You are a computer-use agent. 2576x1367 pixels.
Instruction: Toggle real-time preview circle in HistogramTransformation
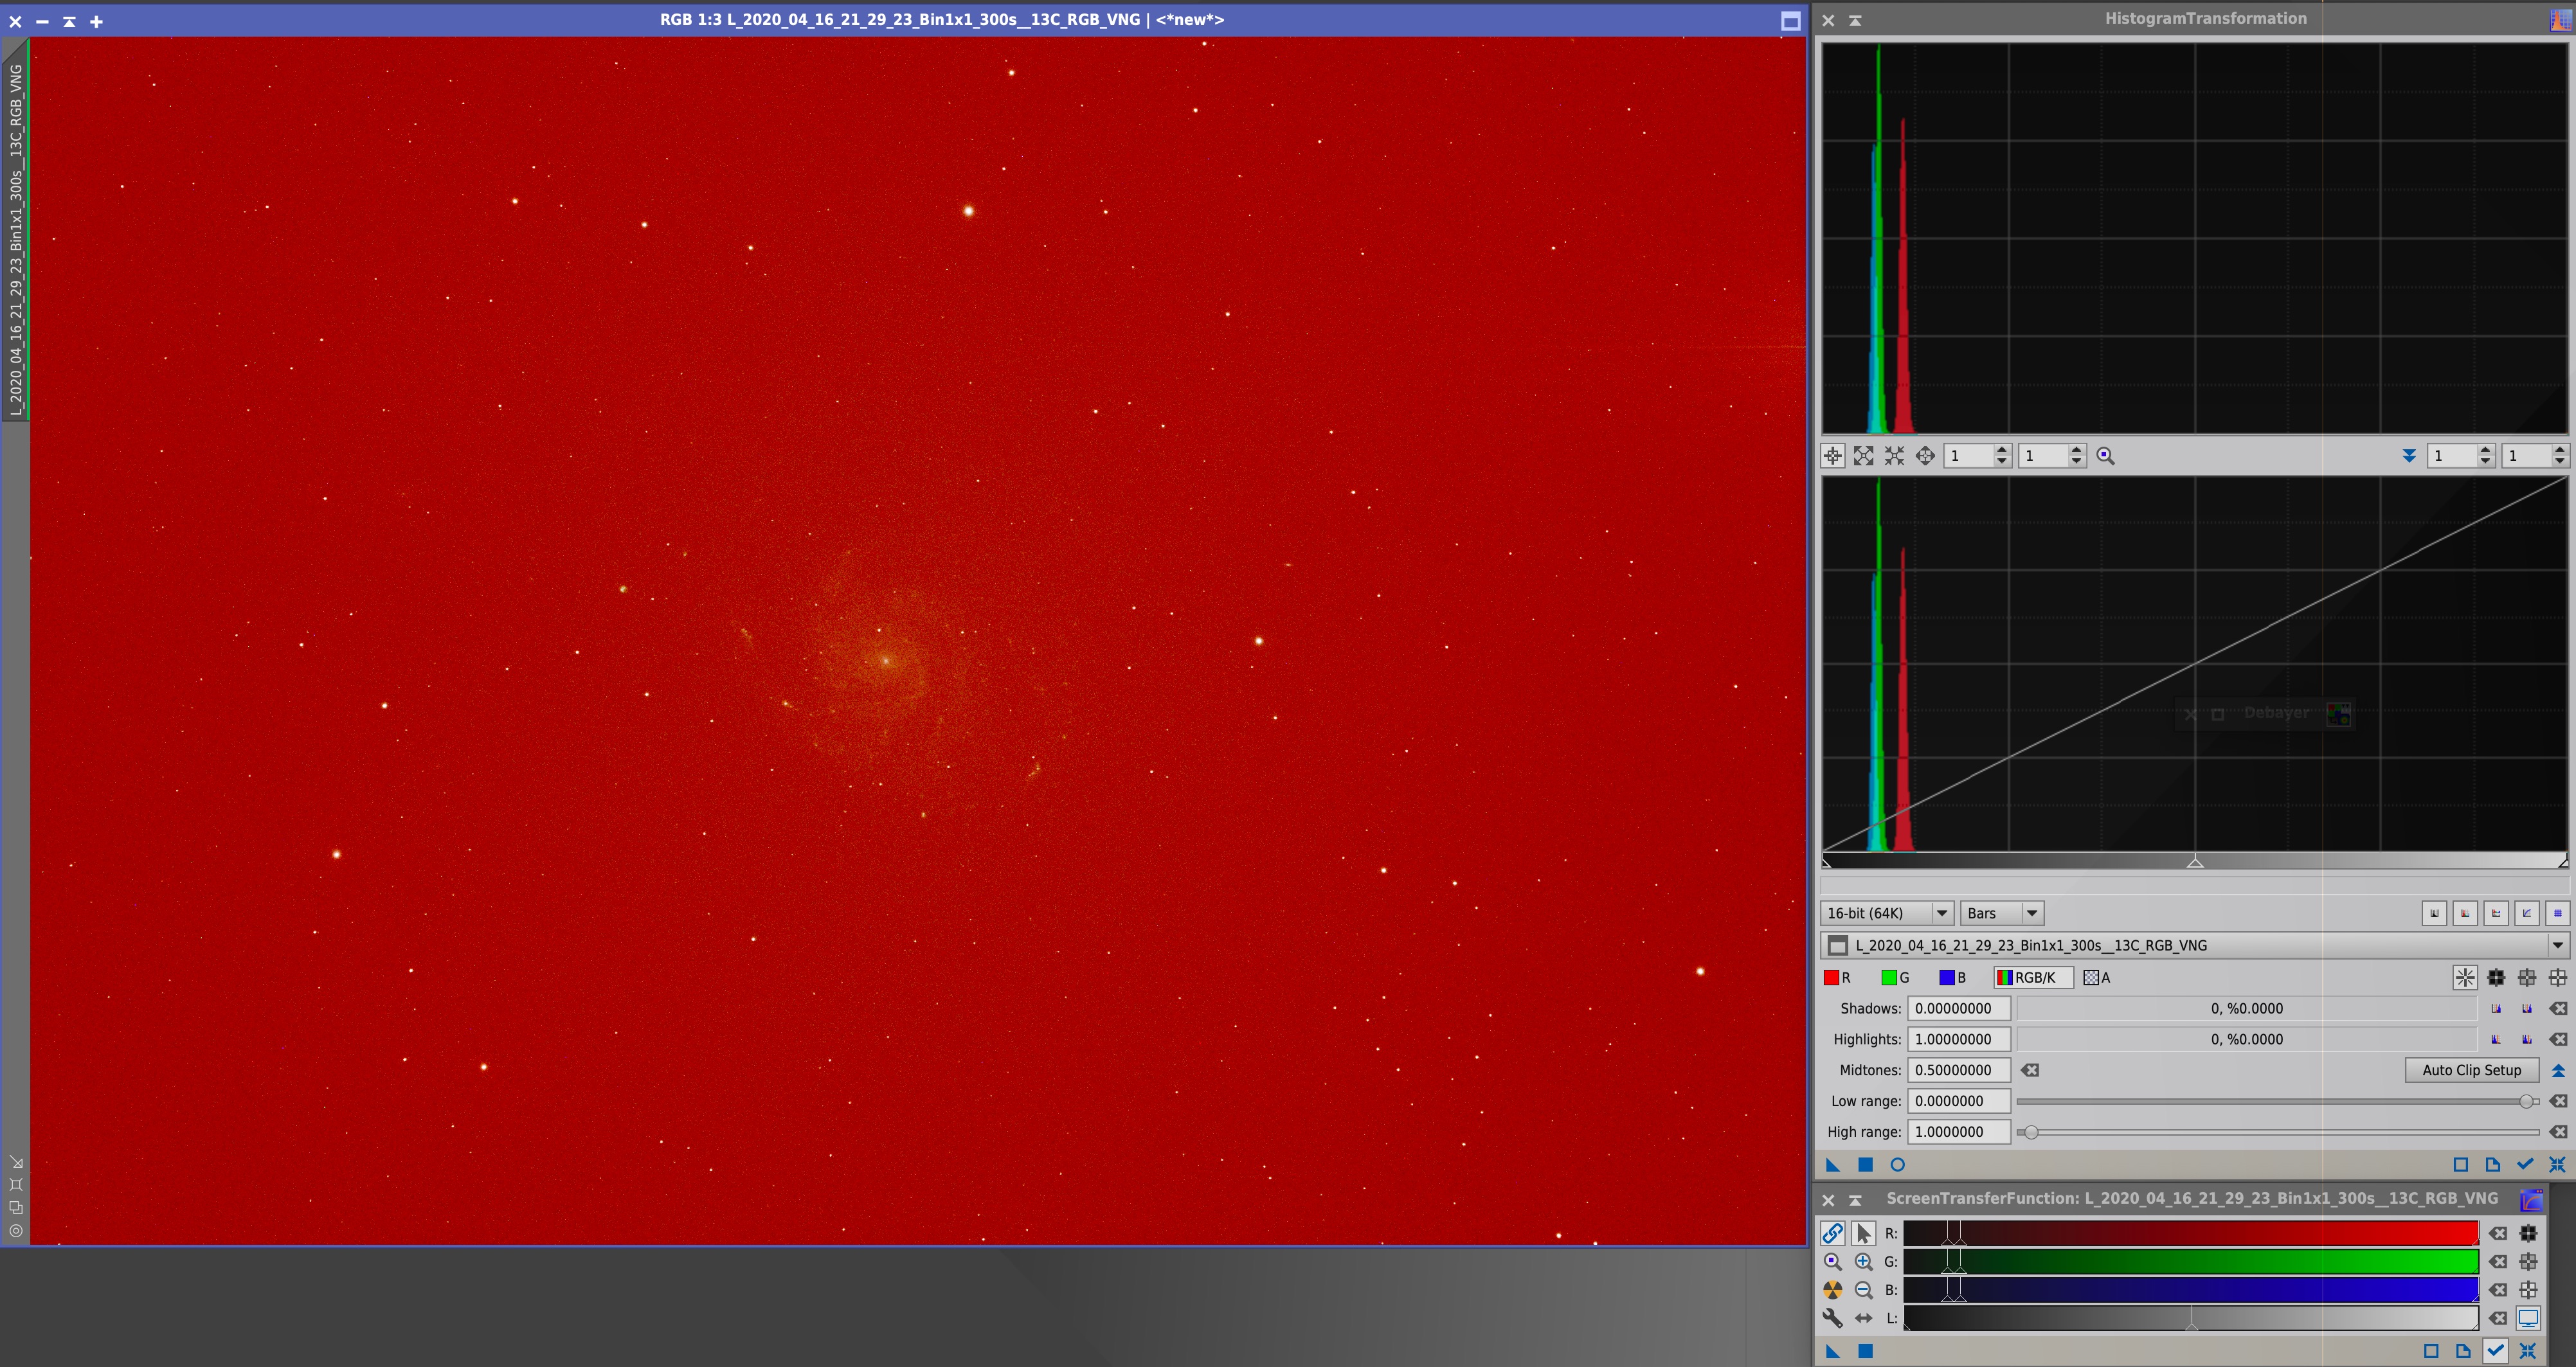(x=1897, y=1164)
